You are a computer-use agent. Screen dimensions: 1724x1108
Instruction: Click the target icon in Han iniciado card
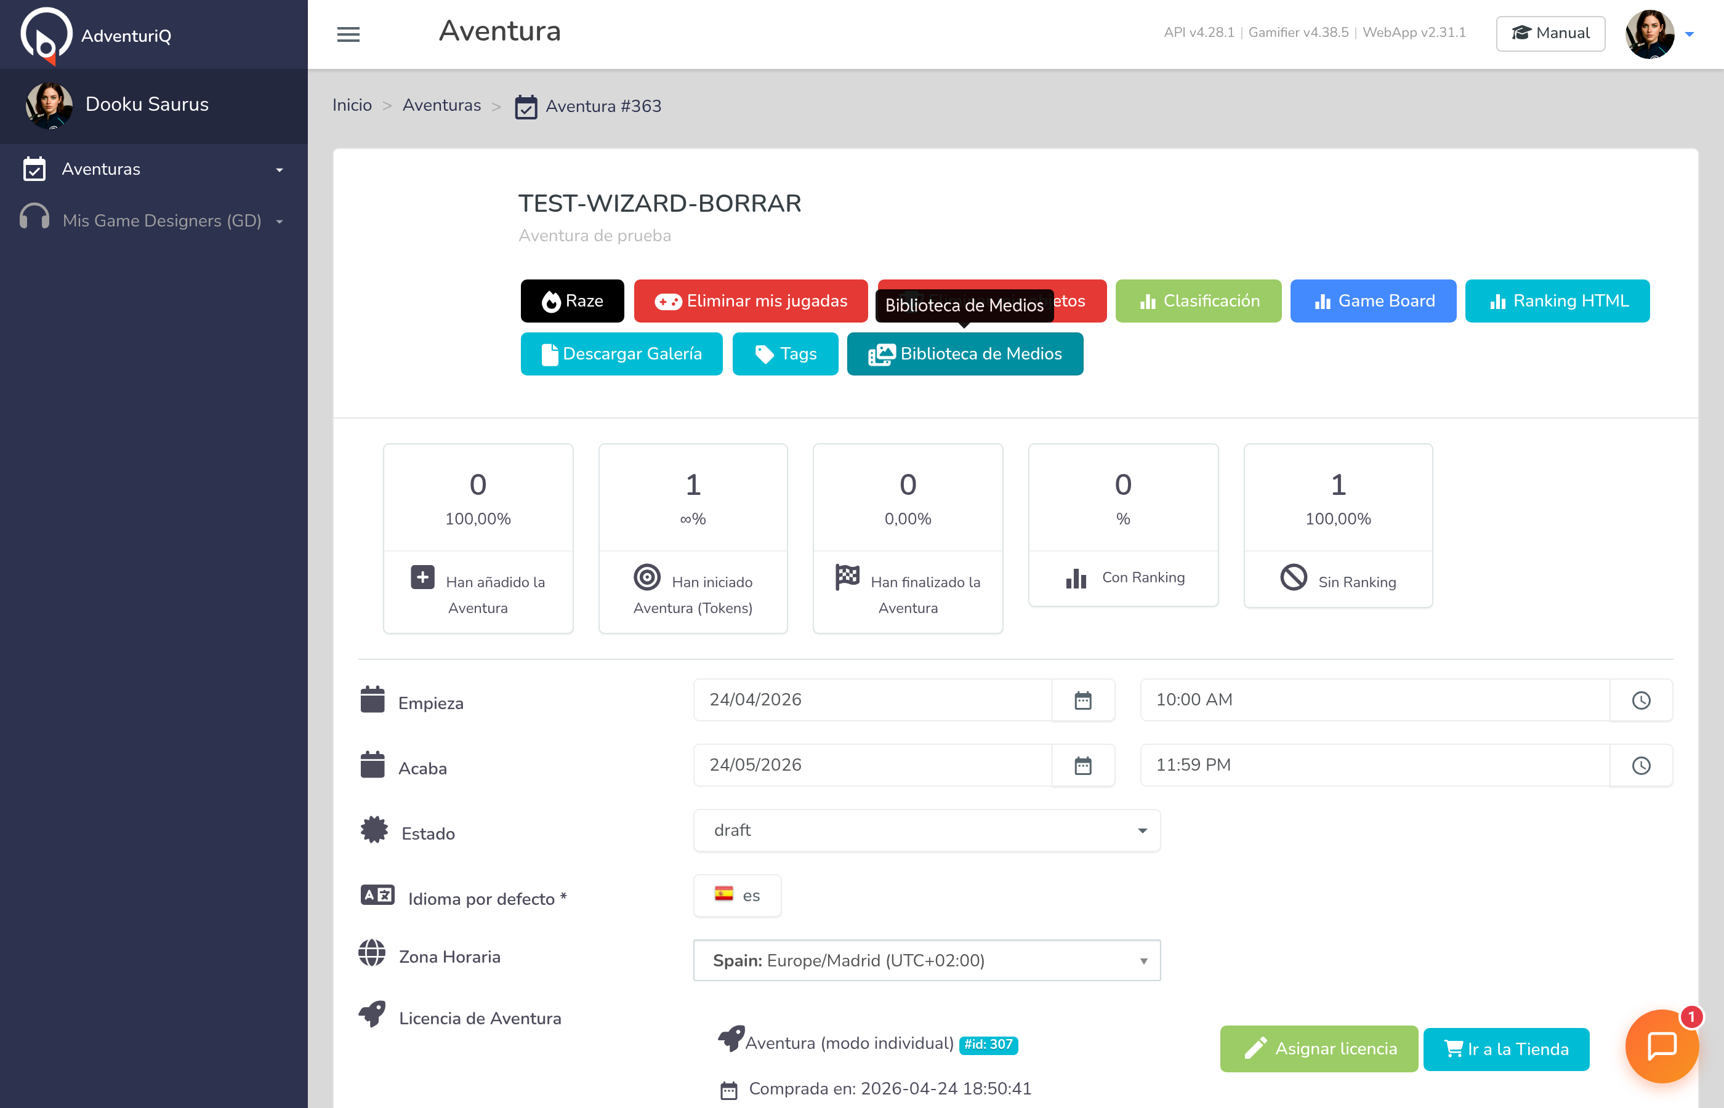(647, 577)
